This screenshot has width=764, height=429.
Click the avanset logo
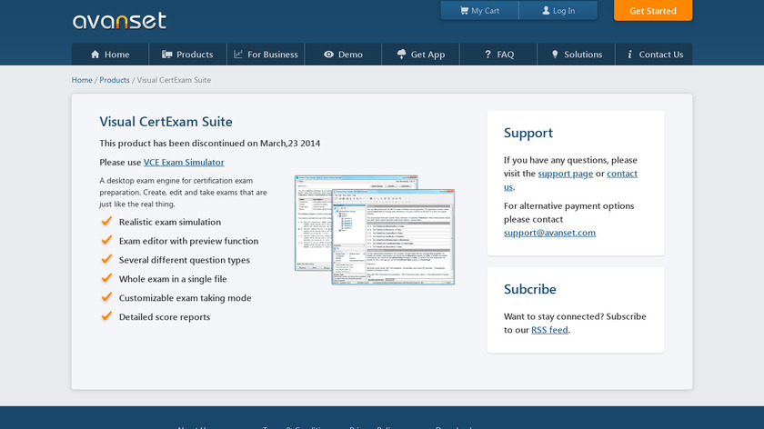[119, 21]
